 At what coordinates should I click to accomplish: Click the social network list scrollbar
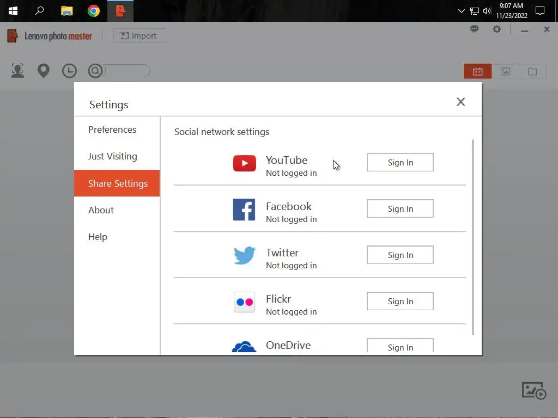[x=472, y=237]
